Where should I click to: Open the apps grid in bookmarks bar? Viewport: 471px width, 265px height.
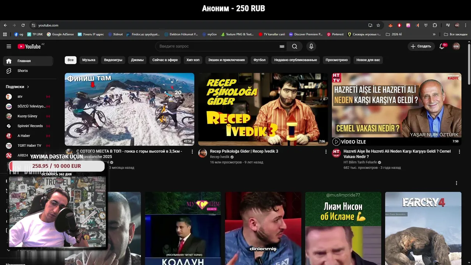point(5,34)
